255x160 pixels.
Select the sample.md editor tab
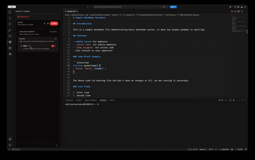(71, 11)
